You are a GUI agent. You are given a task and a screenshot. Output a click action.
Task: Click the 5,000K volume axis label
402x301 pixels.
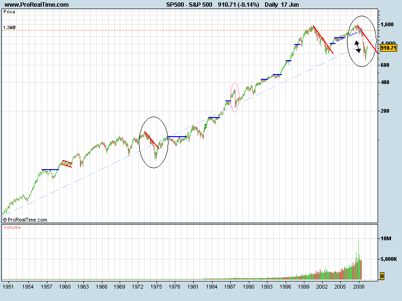pos(389,259)
